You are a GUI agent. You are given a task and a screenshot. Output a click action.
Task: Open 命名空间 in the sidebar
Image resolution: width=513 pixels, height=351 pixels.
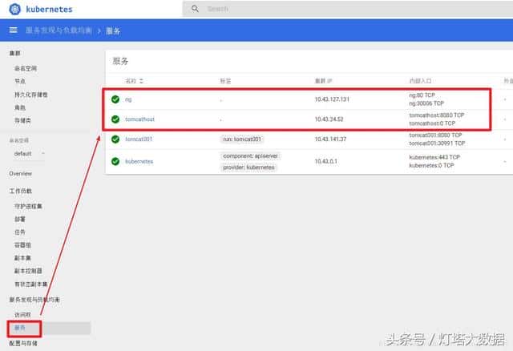26,68
